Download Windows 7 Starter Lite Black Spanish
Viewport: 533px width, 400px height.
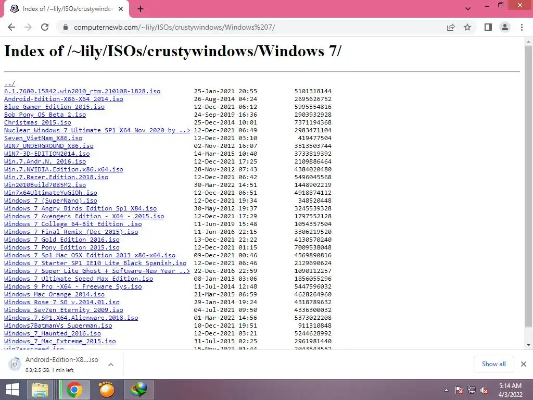[x=95, y=263]
